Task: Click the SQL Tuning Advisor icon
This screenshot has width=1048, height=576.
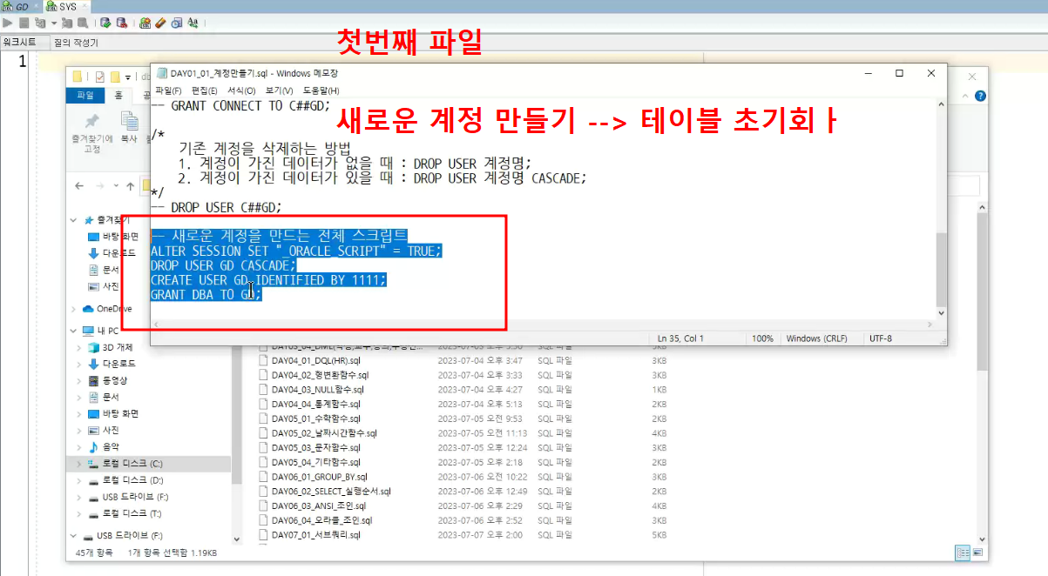Action: pos(81,23)
